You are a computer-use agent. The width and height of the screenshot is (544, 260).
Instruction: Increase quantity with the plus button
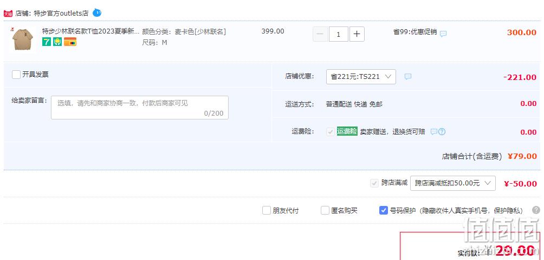[x=357, y=34]
